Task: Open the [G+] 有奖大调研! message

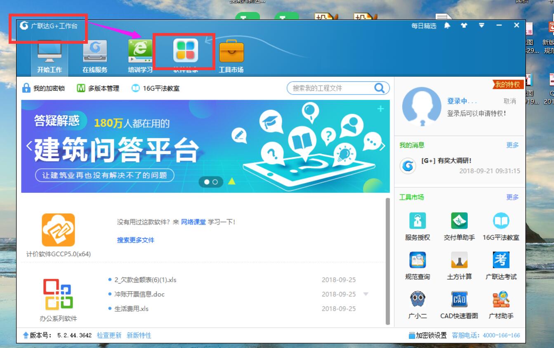Action: coord(446,161)
